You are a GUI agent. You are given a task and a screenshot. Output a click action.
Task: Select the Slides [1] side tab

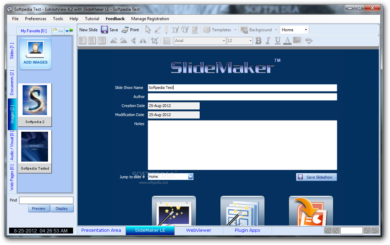click(12, 51)
